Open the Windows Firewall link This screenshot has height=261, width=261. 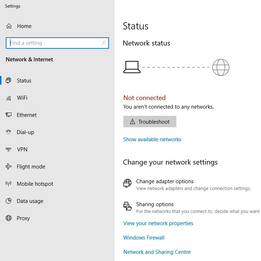coord(144,238)
